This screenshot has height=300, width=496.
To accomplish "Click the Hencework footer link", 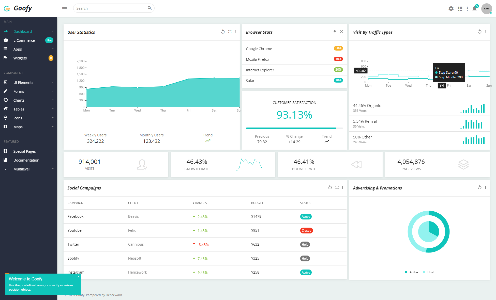I will (x=114, y=295).
